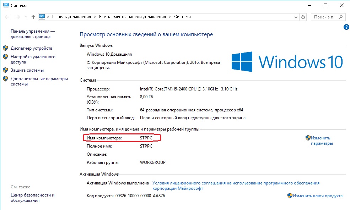The image size is (350, 210).
Task: Click the shield icon beside Изменить ключ продукта
Action: (x=290, y=196)
